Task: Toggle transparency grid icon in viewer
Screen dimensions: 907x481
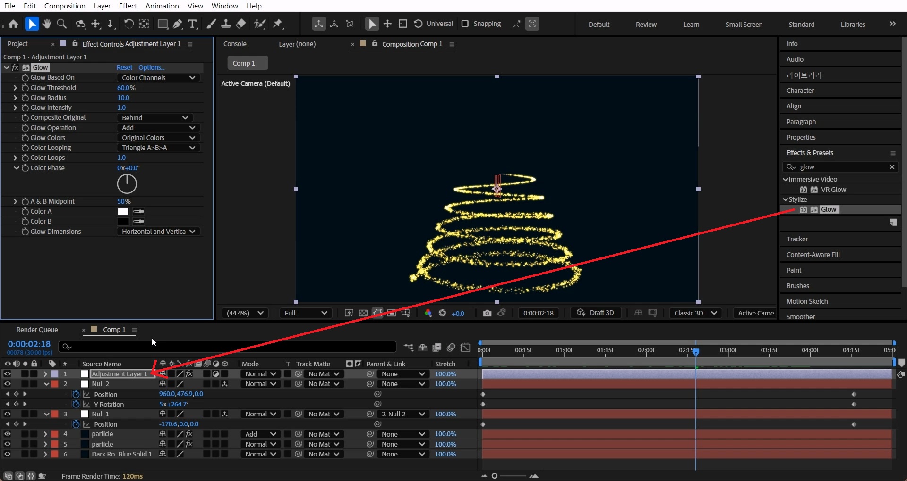Action: (x=363, y=313)
